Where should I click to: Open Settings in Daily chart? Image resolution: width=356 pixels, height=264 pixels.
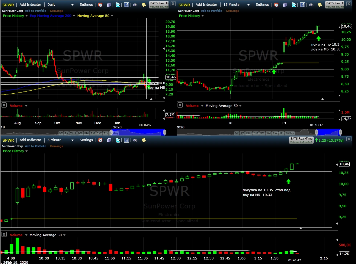86,5
